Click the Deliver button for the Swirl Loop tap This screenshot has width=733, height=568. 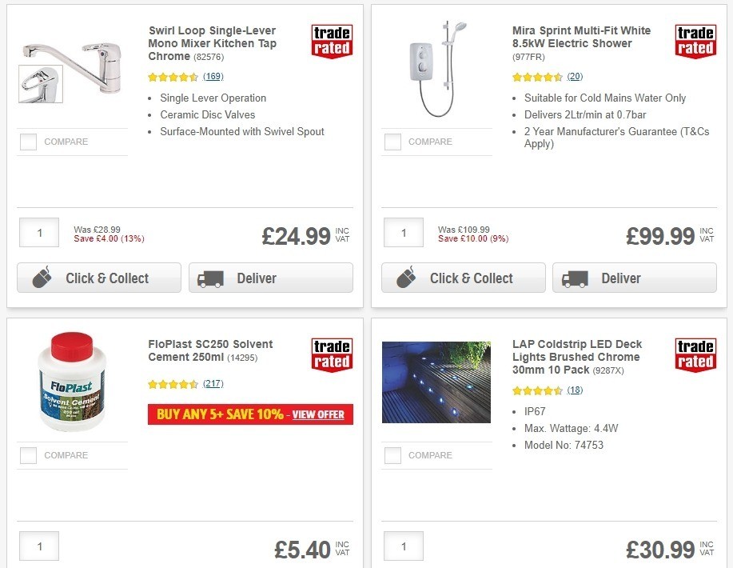click(x=270, y=278)
